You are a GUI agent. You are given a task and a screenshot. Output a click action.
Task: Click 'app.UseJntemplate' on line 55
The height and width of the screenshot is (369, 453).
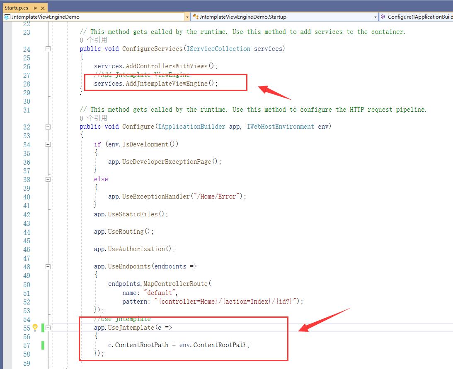pyautogui.click(x=124, y=328)
